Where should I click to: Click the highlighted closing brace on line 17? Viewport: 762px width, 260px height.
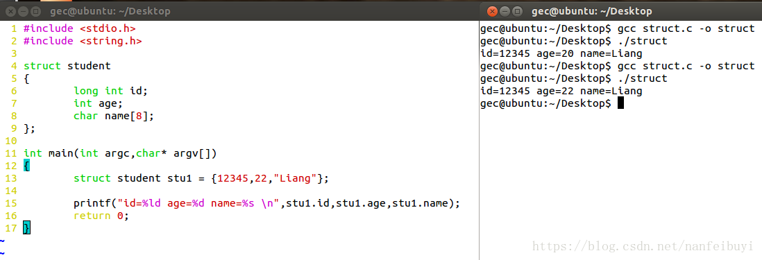[27, 228]
